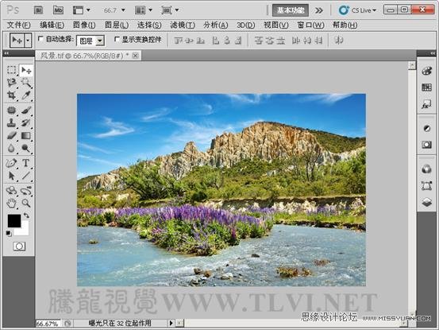Open the Color panel icon

click(x=426, y=71)
